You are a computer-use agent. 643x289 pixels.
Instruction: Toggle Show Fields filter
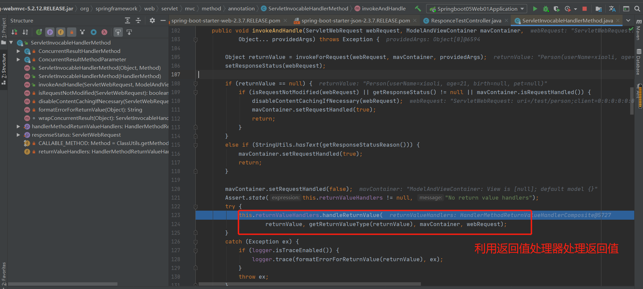tap(61, 32)
